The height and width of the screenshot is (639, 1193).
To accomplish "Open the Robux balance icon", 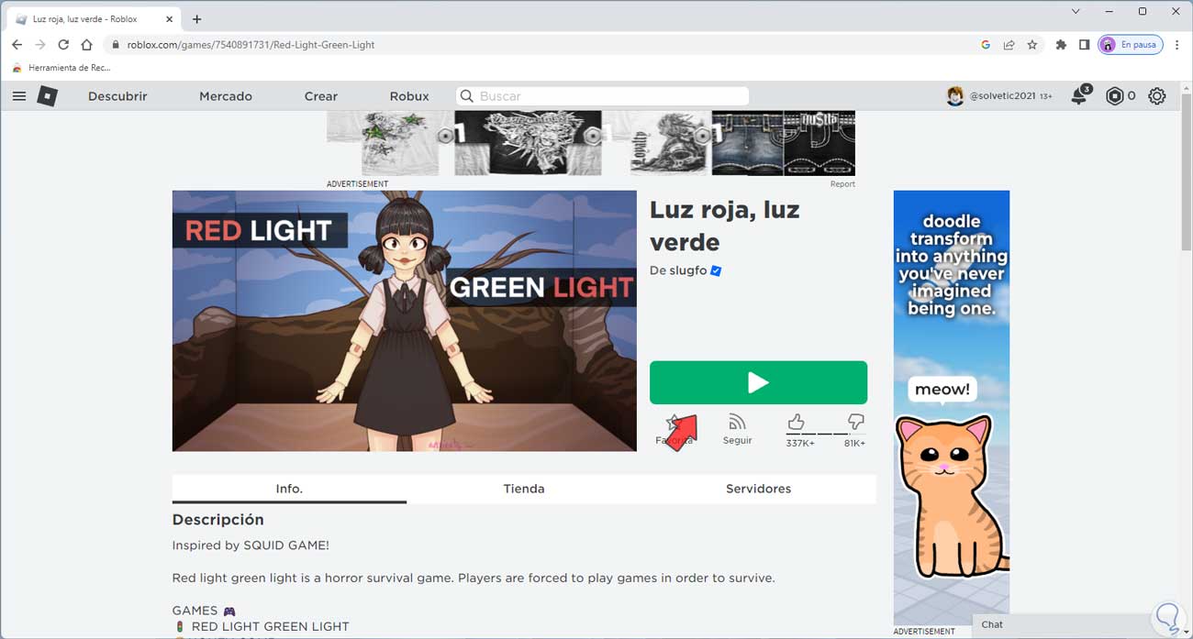I will coord(1114,95).
